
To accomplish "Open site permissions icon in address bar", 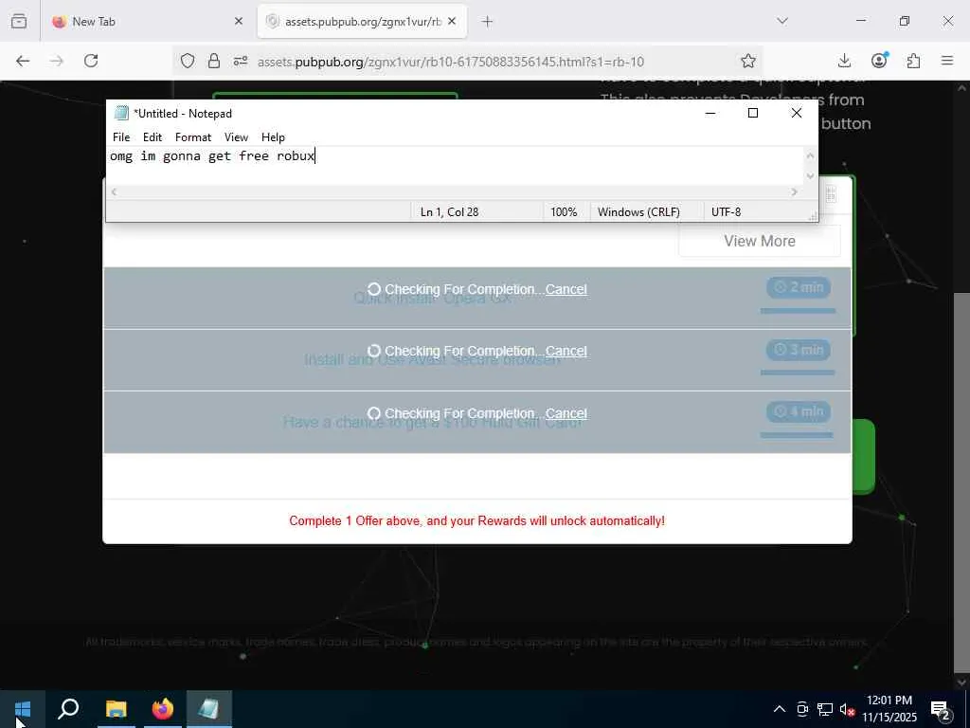I will [241, 61].
